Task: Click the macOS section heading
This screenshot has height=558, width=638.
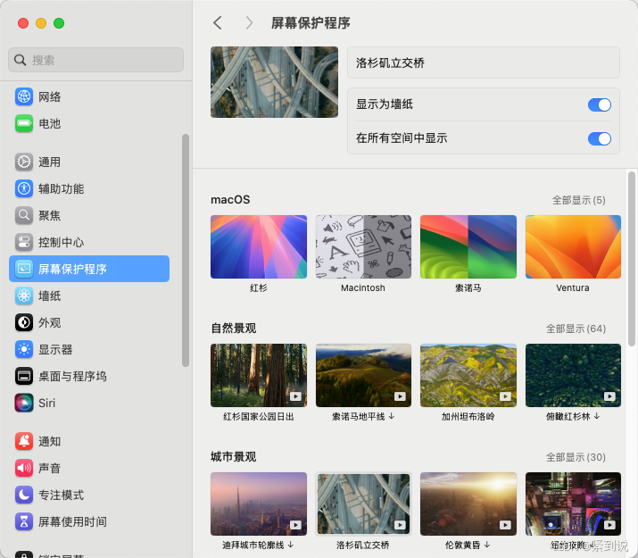Action: click(x=230, y=200)
